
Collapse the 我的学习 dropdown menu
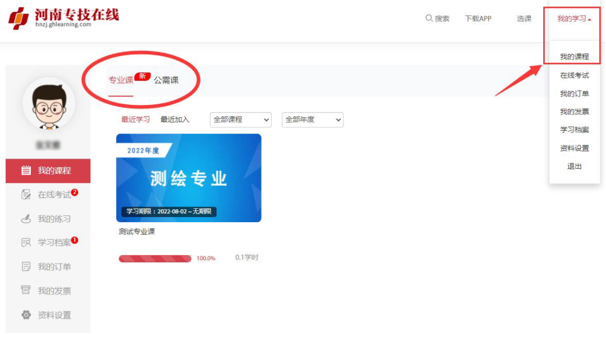[x=573, y=17]
